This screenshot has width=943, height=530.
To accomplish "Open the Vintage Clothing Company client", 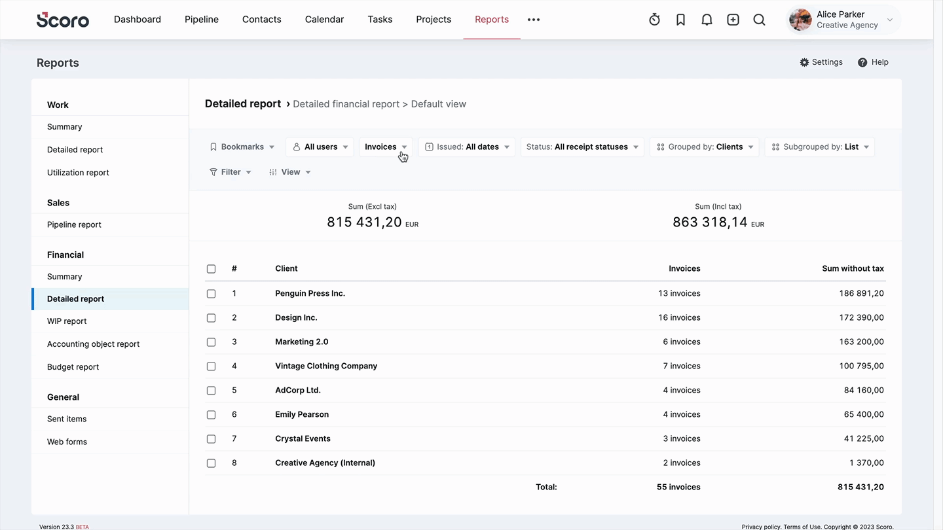I will (326, 366).
